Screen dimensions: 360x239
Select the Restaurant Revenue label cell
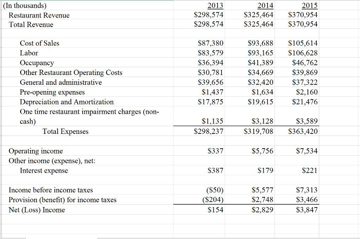click(x=39, y=15)
